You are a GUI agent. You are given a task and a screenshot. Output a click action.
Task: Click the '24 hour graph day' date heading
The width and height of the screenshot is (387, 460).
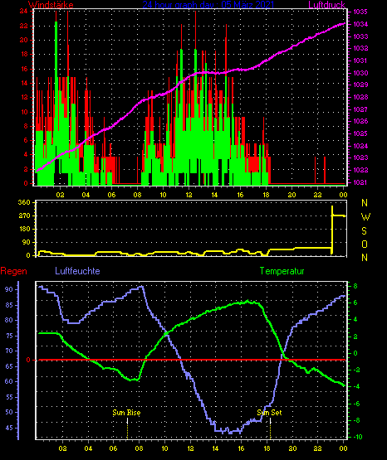pos(208,5)
